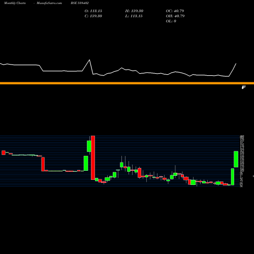This screenshot has width=254, height=254.
Task: Click the "Monthly Charts" title text
Action: [15, 3]
